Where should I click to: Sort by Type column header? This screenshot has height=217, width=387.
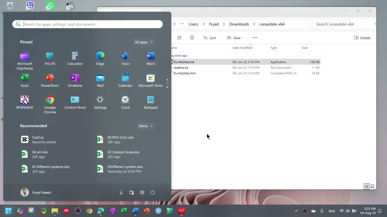click(x=284, y=48)
